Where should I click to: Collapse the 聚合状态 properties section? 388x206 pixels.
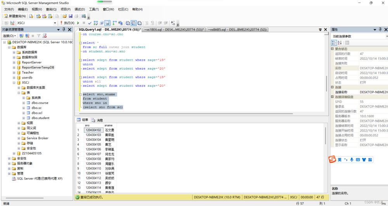point(333,49)
